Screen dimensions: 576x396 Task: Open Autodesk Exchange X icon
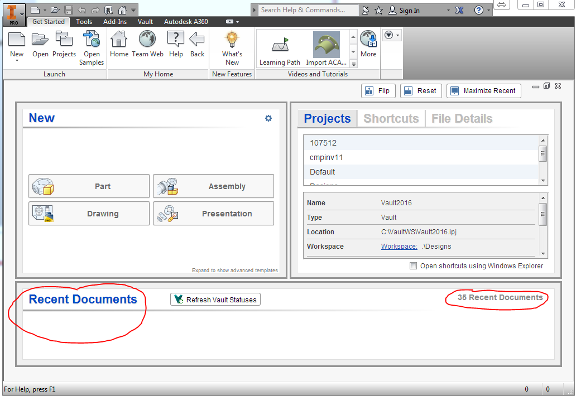click(459, 10)
